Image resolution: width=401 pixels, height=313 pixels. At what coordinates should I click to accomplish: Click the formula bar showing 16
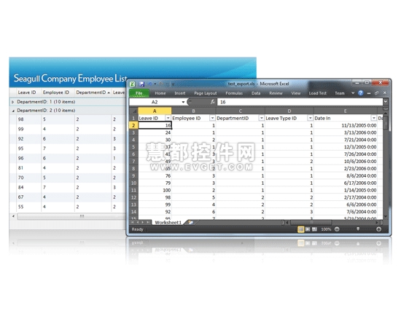tap(300, 102)
